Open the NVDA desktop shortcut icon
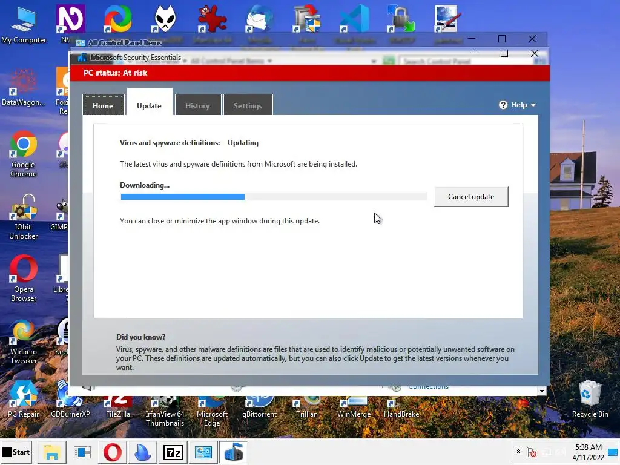 (70, 19)
